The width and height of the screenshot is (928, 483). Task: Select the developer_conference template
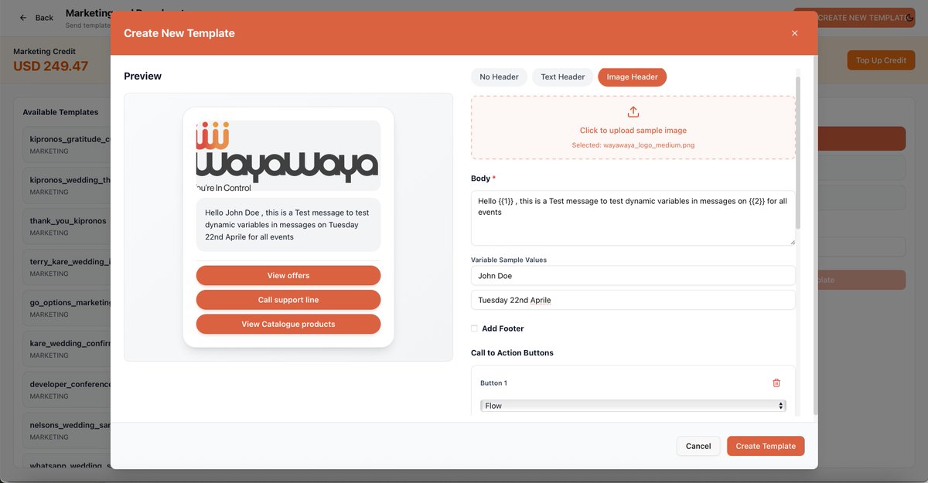pos(68,389)
